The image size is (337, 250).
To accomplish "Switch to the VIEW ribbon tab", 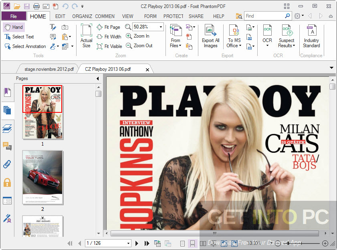I will point(128,16).
